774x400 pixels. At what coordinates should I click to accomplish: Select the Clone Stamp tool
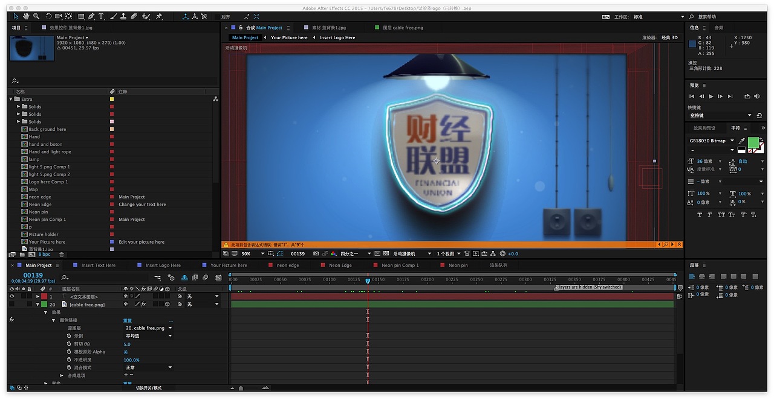[x=124, y=16]
